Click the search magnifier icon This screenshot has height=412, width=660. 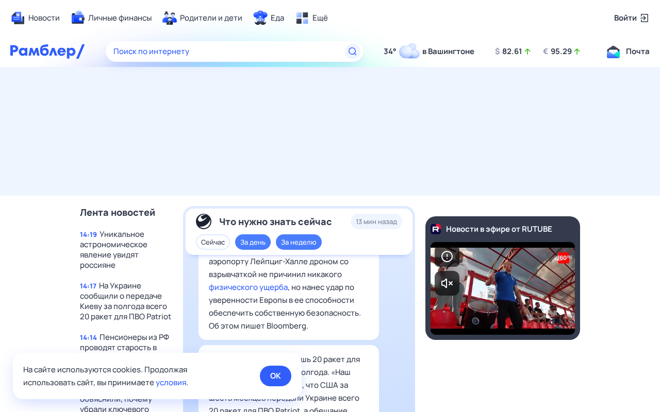(x=353, y=51)
